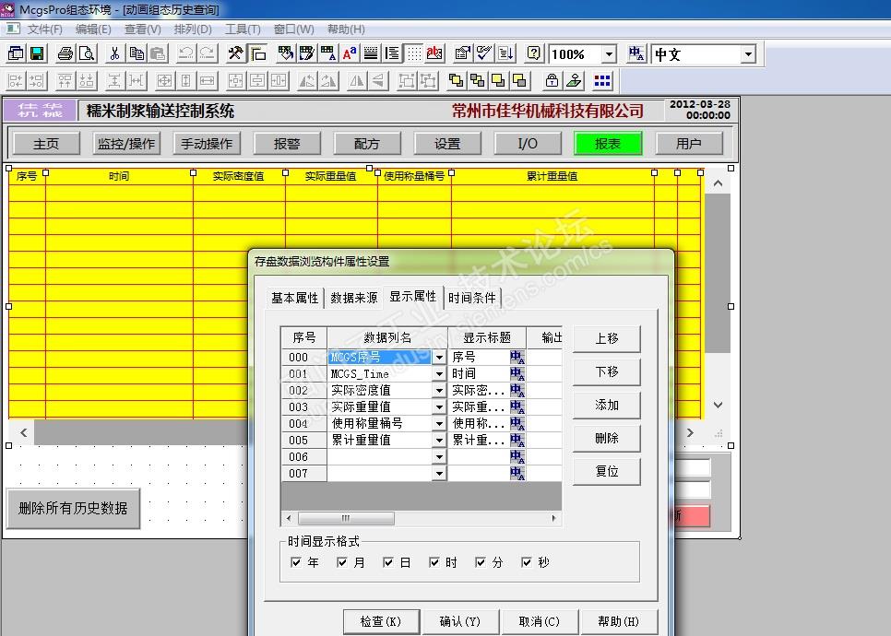Open dropdown arrow for MCGS_Time column
Screen dimensions: 891x636
click(439, 373)
